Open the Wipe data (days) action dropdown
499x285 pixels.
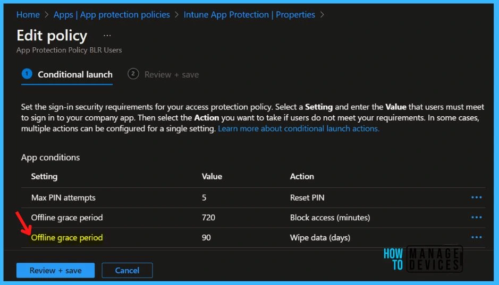click(320, 237)
